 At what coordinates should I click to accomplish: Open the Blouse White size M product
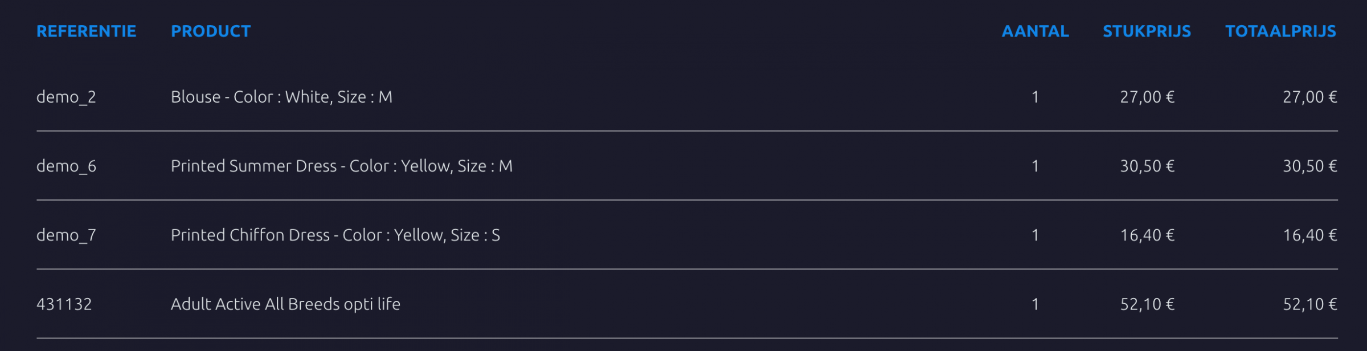point(281,97)
